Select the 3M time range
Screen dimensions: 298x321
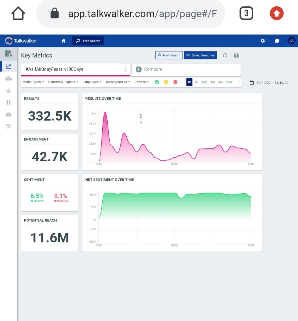pos(212,82)
